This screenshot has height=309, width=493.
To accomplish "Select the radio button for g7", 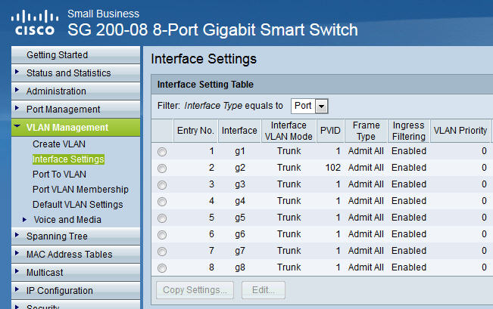I will (x=162, y=252).
